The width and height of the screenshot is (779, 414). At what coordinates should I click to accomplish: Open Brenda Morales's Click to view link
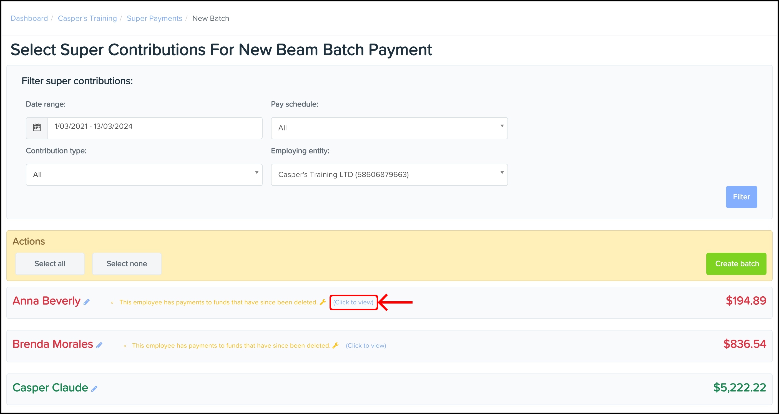tap(366, 345)
